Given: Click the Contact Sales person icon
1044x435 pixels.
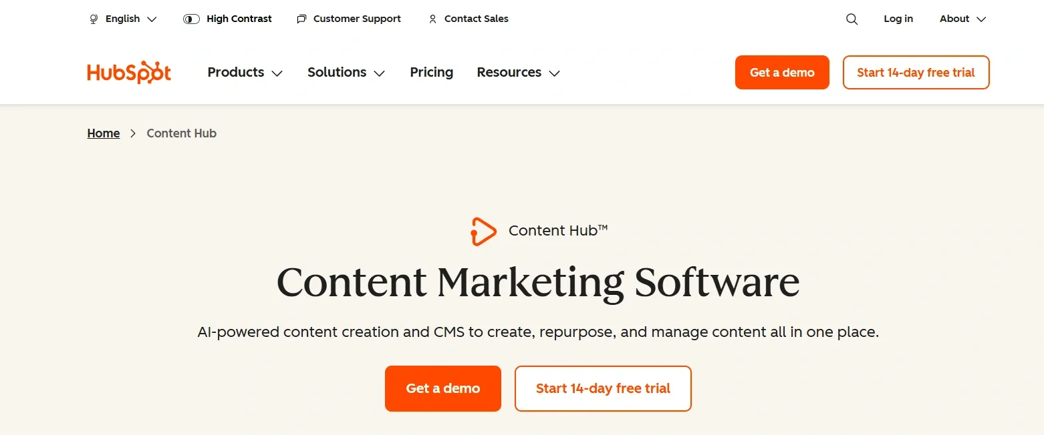Looking at the screenshot, I should (x=432, y=19).
